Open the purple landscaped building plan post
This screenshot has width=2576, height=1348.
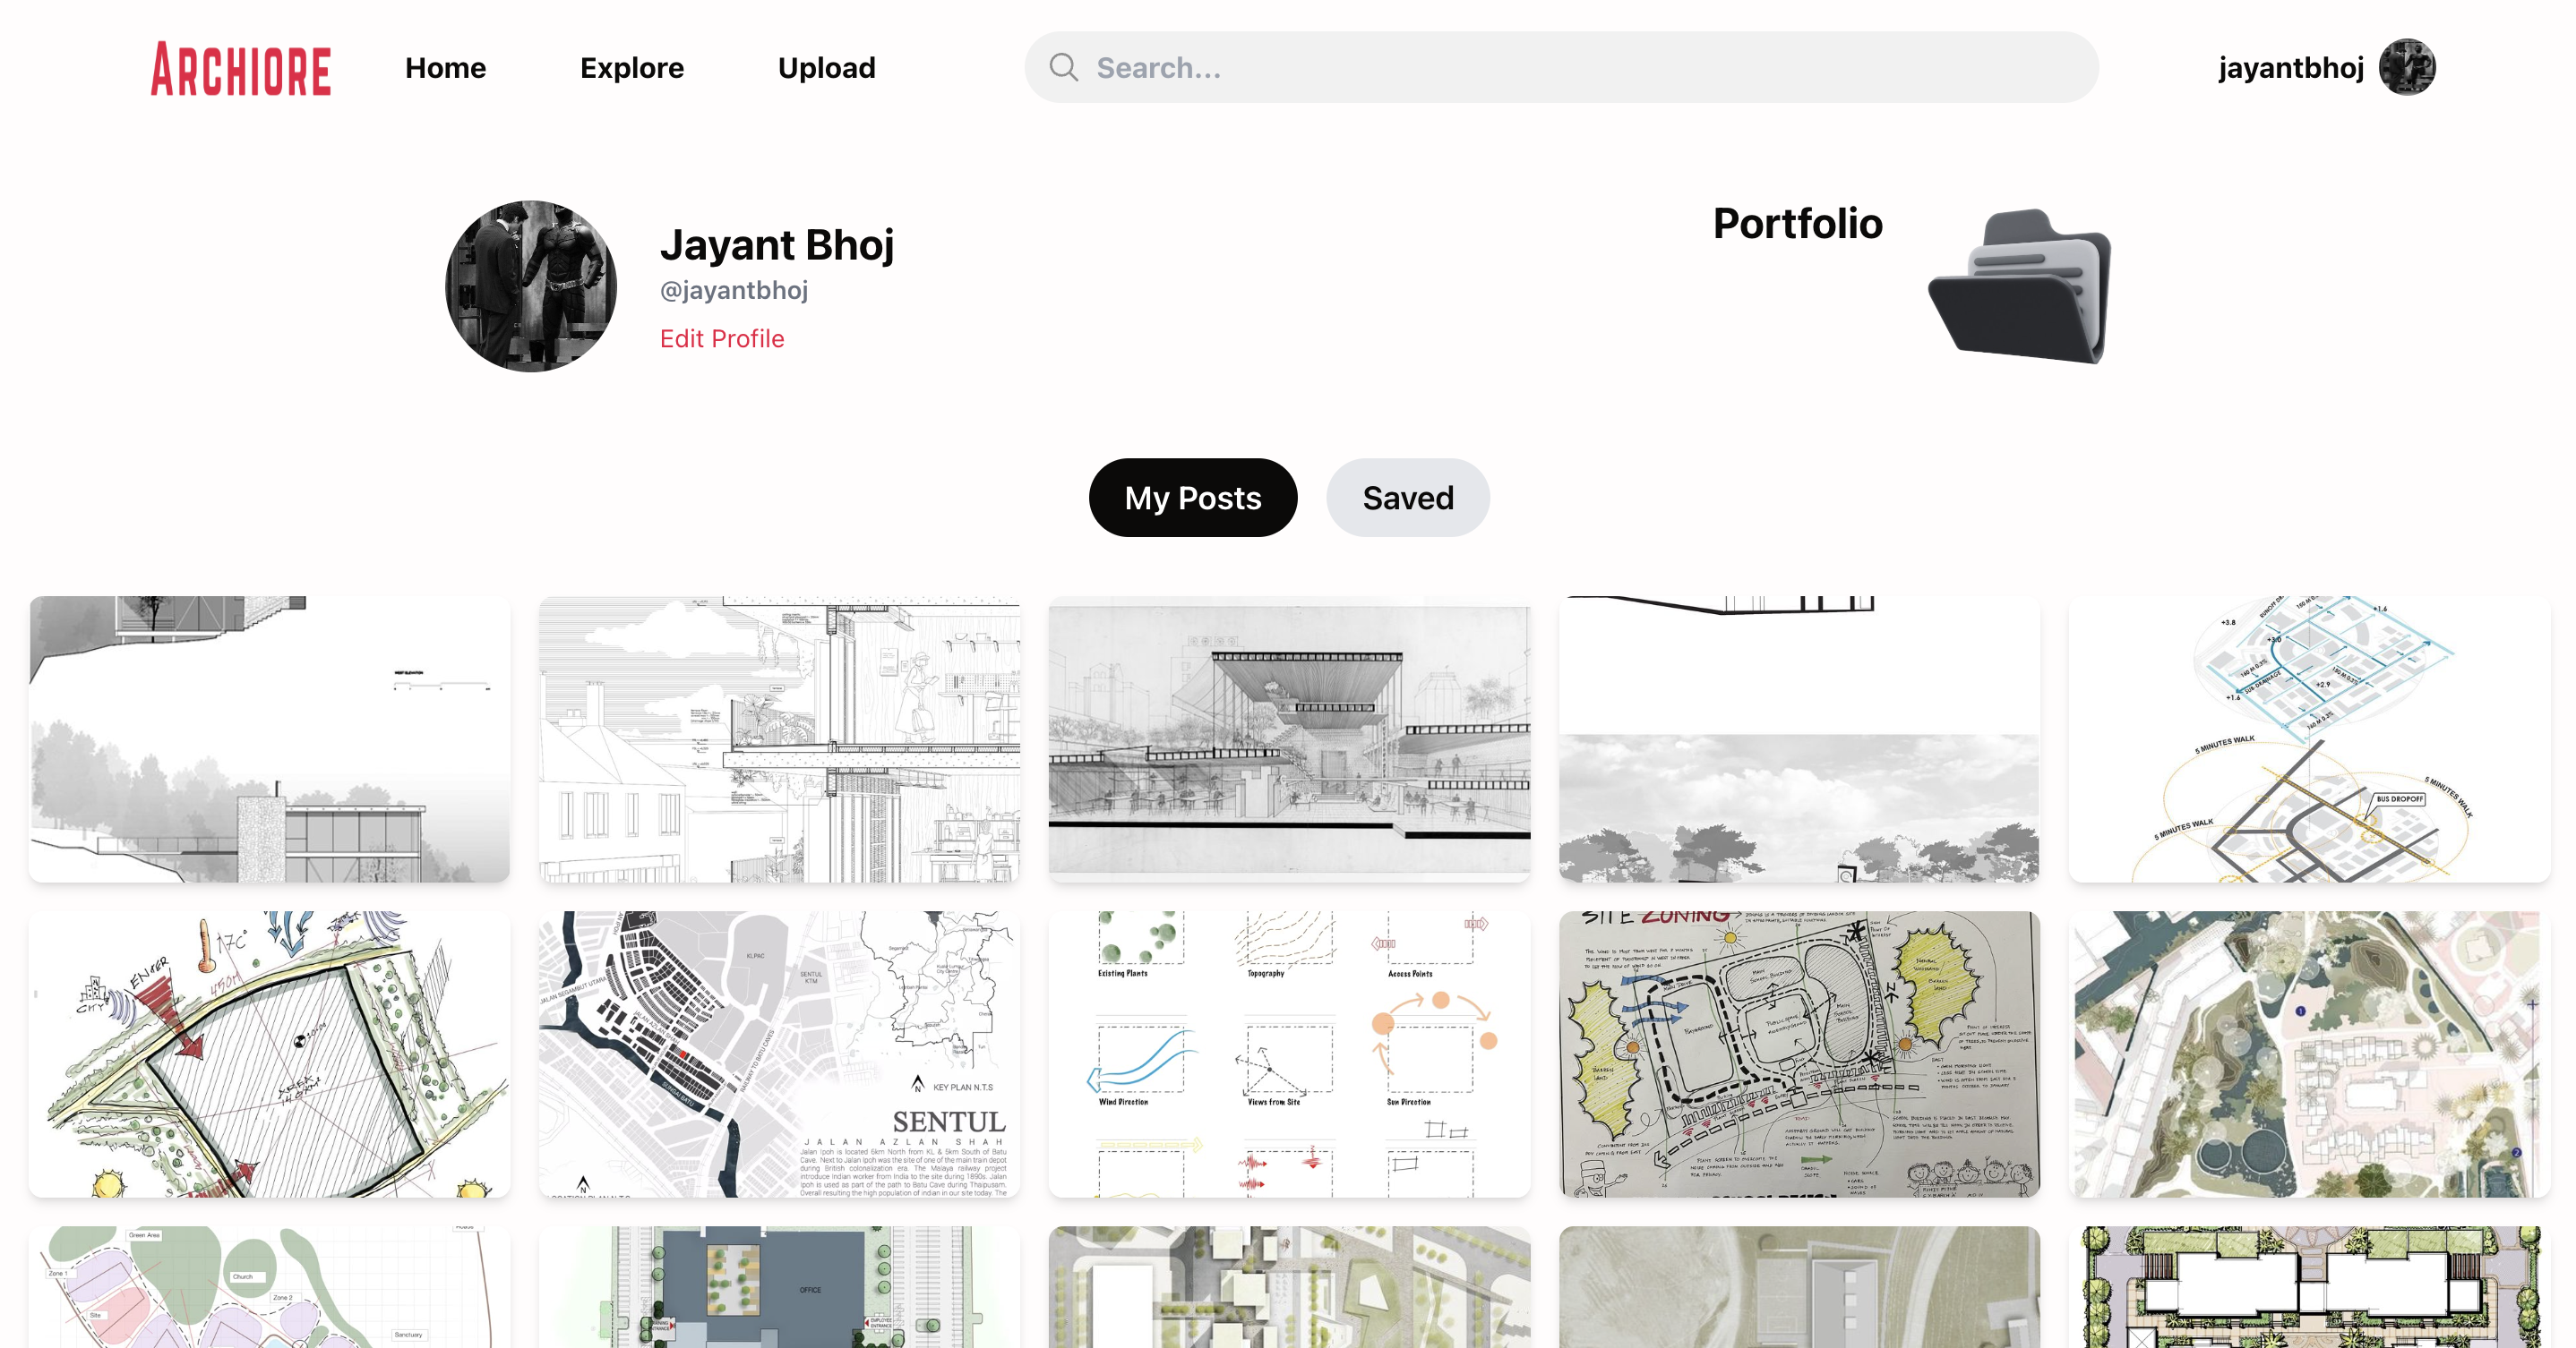(2309, 1287)
